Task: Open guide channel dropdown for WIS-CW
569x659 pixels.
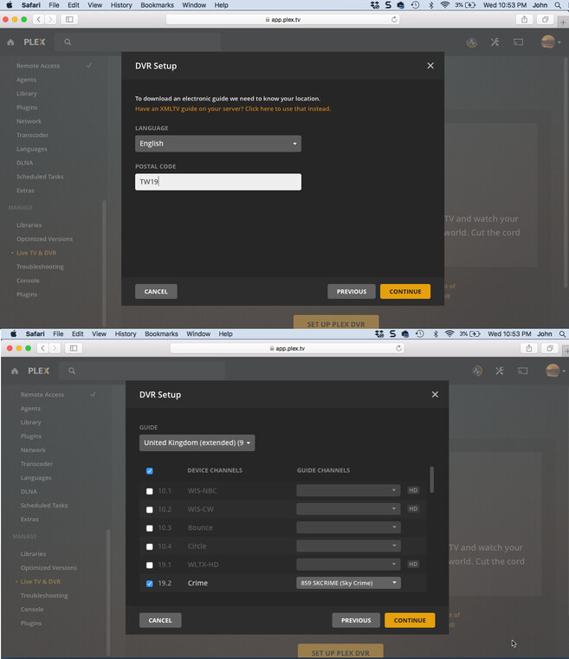Action: [348, 509]
